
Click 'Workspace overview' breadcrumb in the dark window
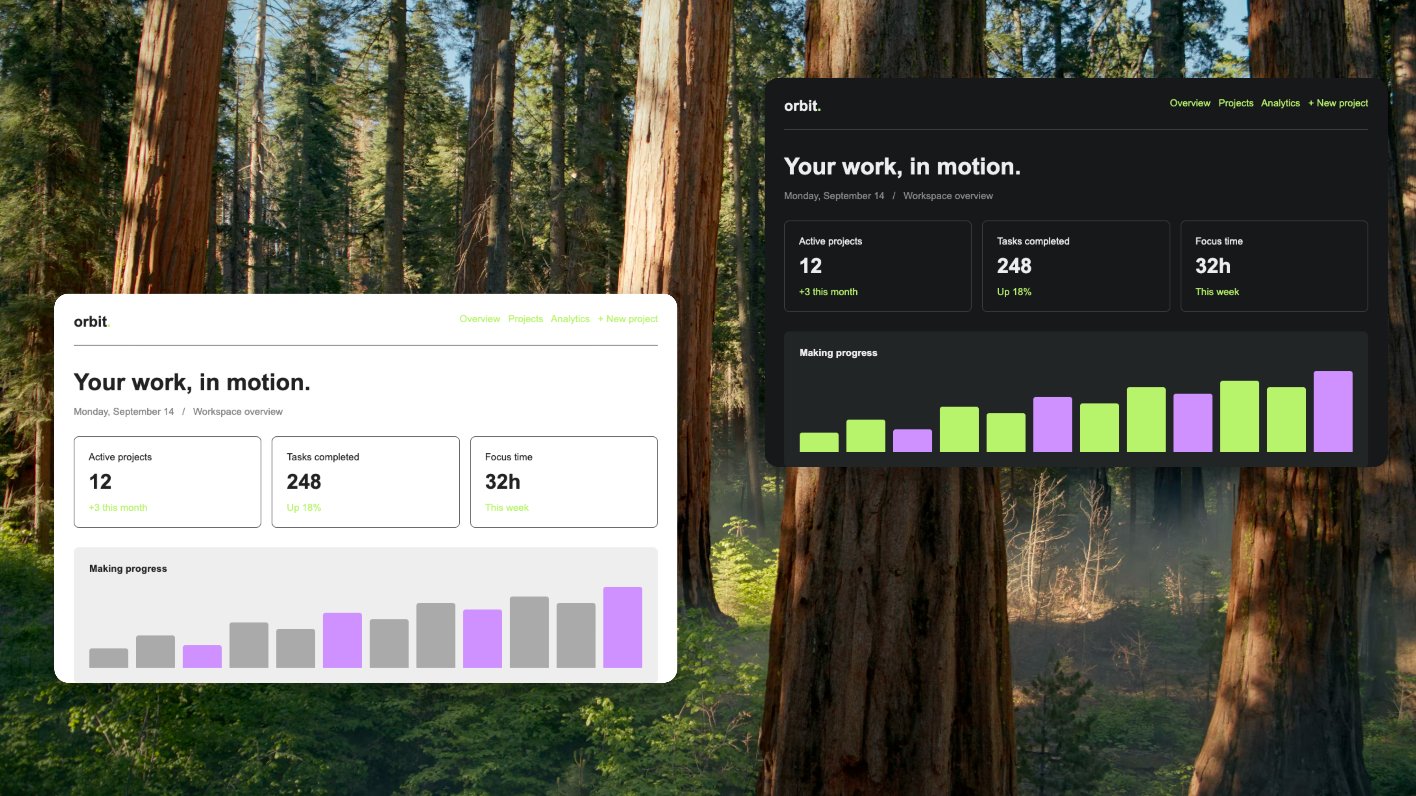(x=948, y=196)
